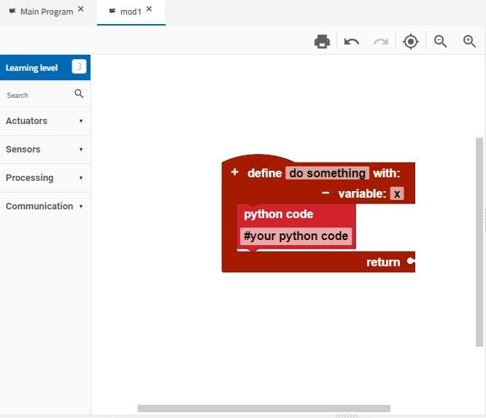Click the redo arrow icon
486x418 pixels.
381,42
